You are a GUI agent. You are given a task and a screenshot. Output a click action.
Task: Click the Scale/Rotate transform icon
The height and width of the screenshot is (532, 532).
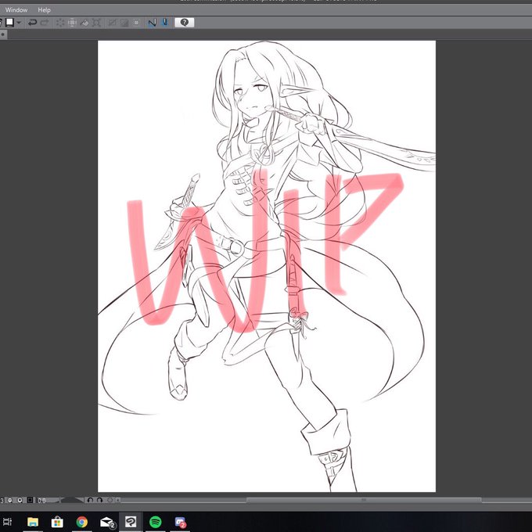point(96,23)
